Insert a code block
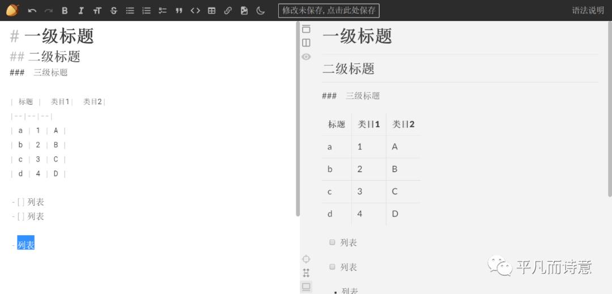The height and width of the screenshot is (294, 612). [x=195, y=11]
